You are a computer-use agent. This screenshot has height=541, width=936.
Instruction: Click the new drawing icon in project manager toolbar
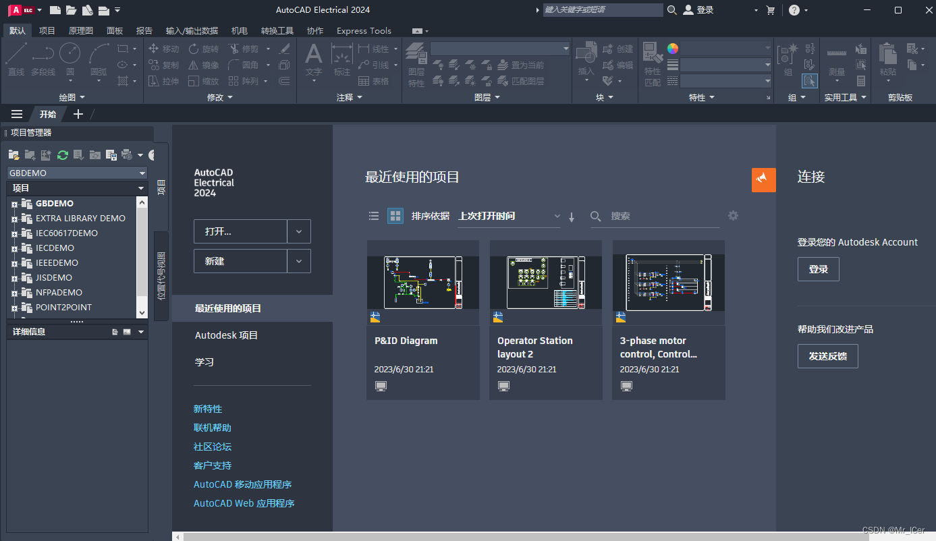(46, 155)
